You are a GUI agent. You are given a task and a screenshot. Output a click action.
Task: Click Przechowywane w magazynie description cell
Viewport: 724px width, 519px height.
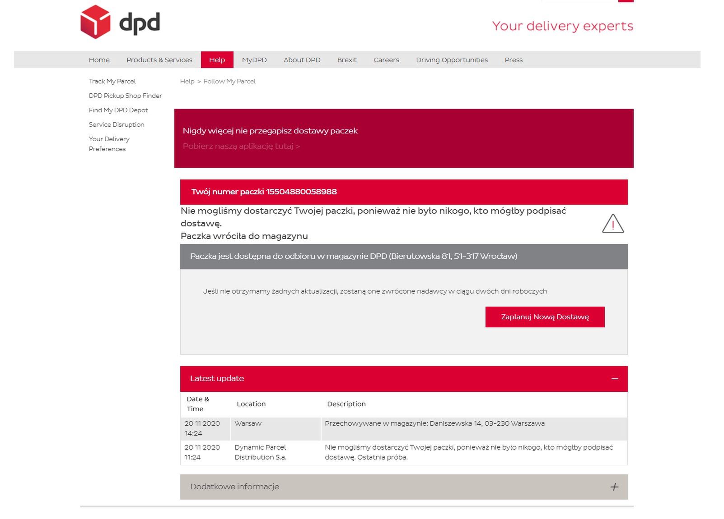point(474,428)
